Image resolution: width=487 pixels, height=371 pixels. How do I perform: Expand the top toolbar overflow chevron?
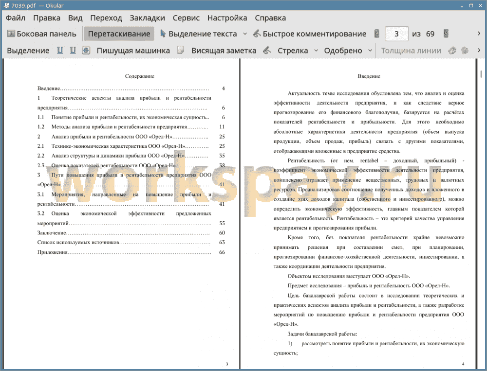[479, 34]
